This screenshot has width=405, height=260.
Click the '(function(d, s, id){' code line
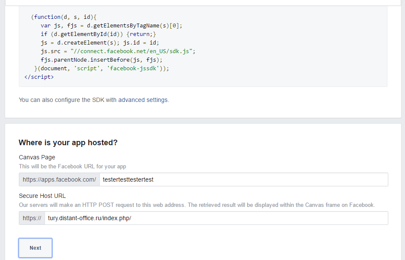point(63,17)
